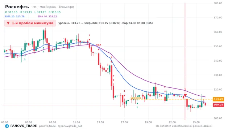Click the low value "L 313.15"
The height and width of the screenshot is (130, 232).
click(x=40, y=12)
